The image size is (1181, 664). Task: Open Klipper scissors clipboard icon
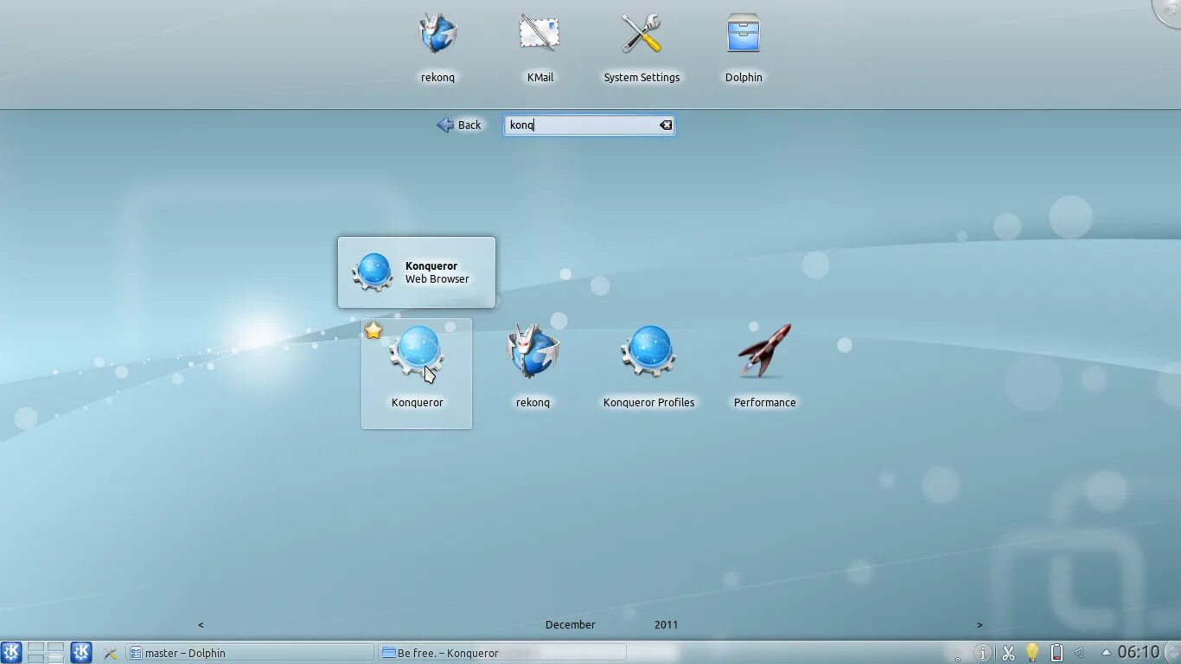1007,653
